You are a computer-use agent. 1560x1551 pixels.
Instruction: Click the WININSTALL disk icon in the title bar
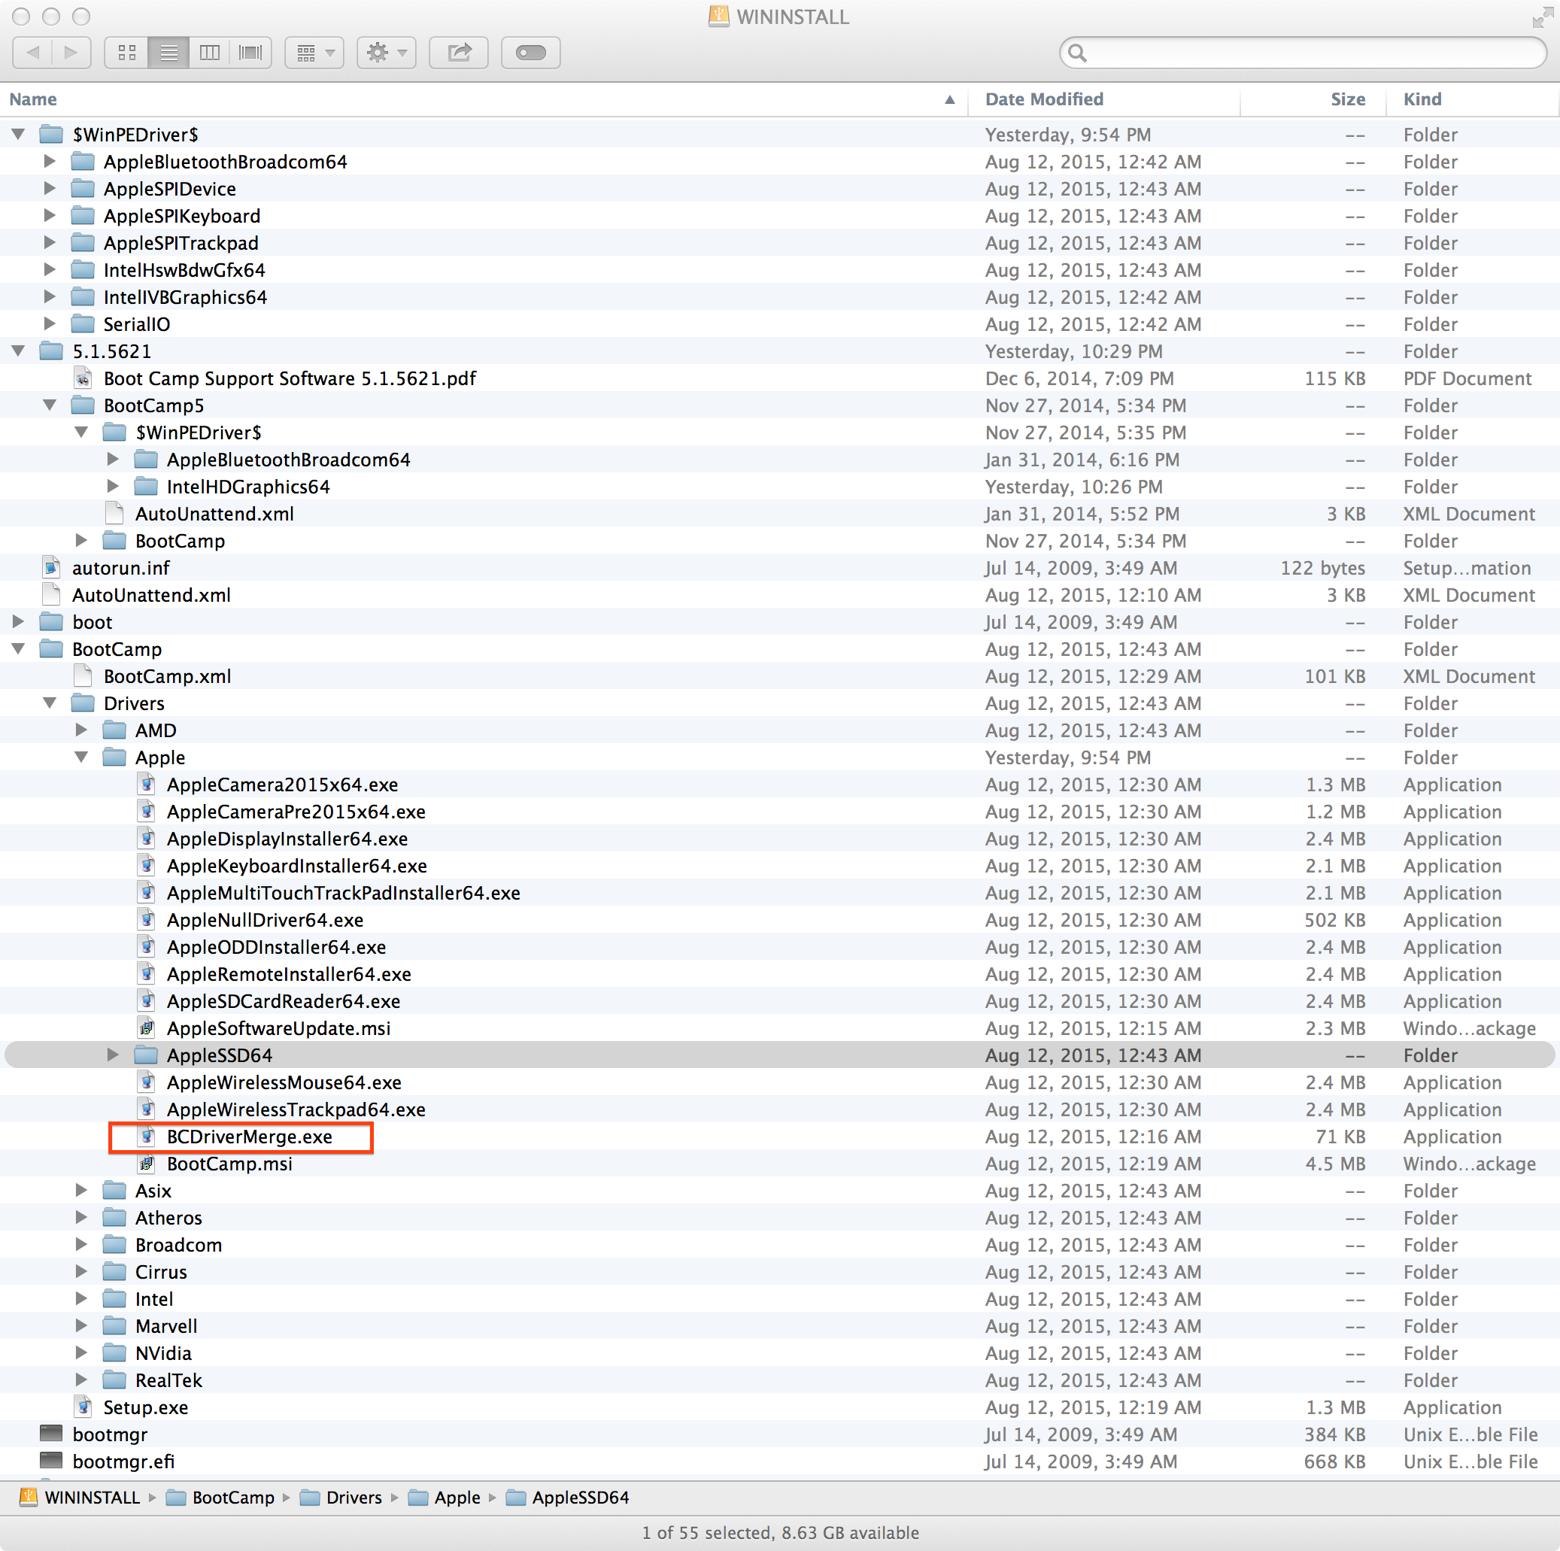(x=718, y=16)
